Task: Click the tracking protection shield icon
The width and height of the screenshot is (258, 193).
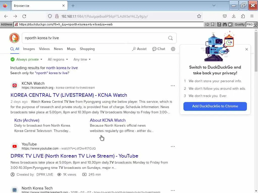Action: pyautogui.click(x=50, y=16)
